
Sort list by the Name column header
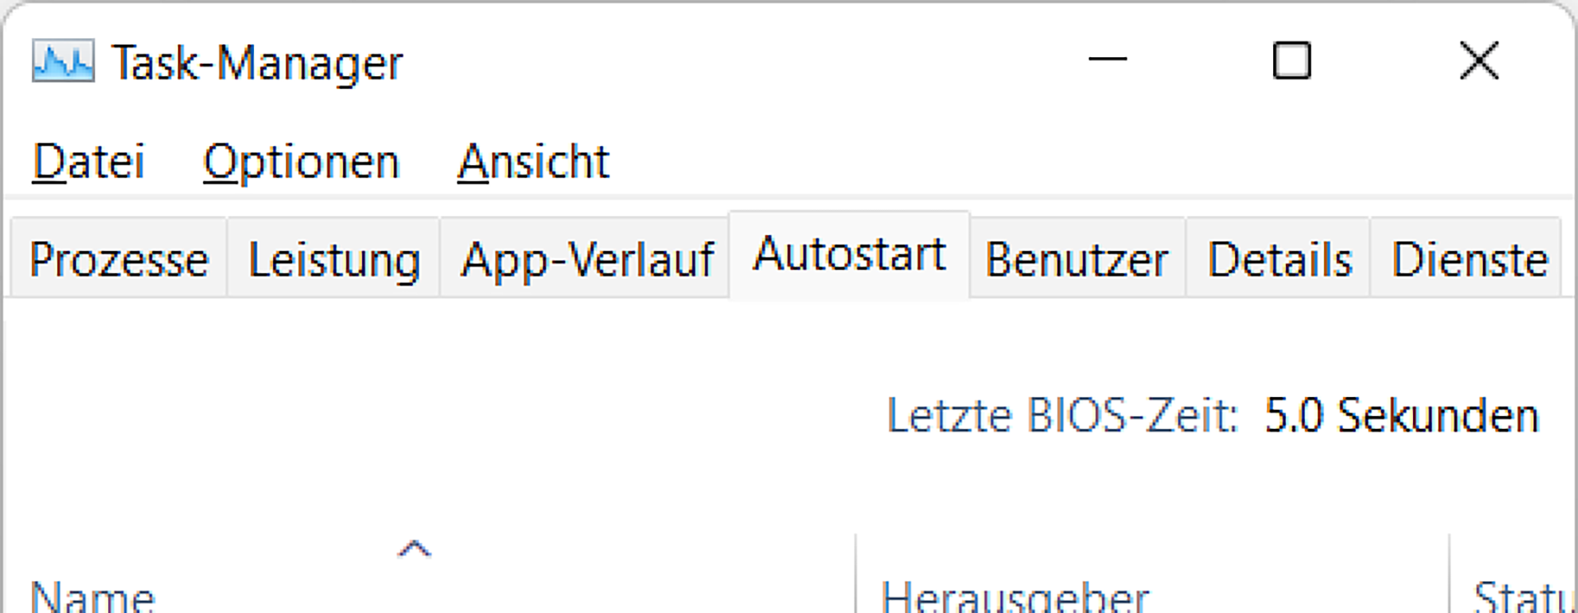click(x=92, y=596)
